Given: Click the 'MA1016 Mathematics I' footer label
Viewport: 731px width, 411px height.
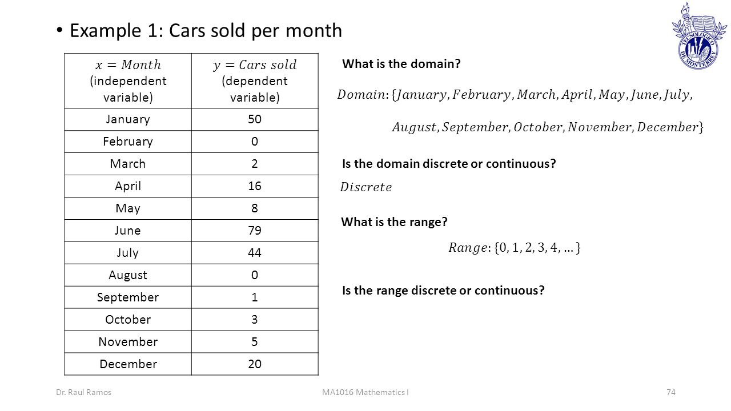Looking at the screenshot, I should 365,392.
